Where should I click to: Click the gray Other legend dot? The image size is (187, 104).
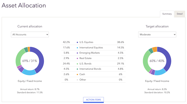(x=78, y=80)
